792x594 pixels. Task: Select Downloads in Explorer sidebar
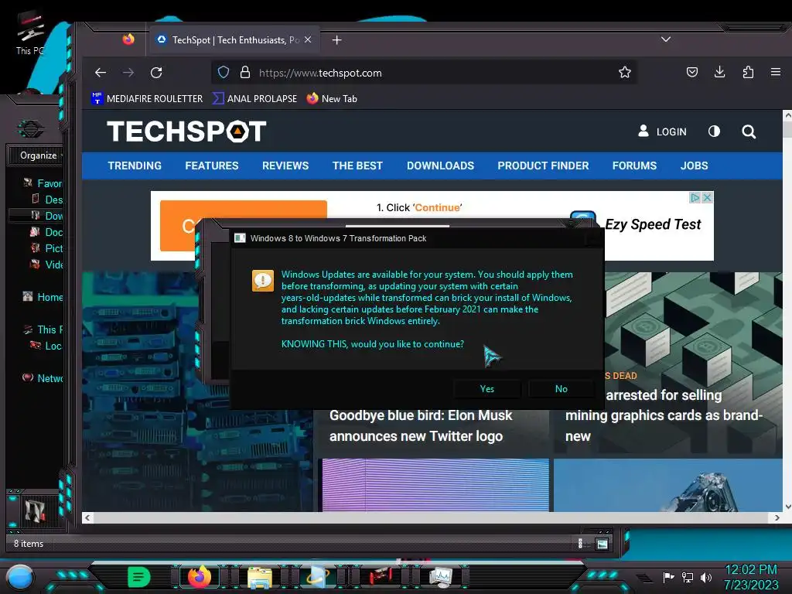coord(47,216)
